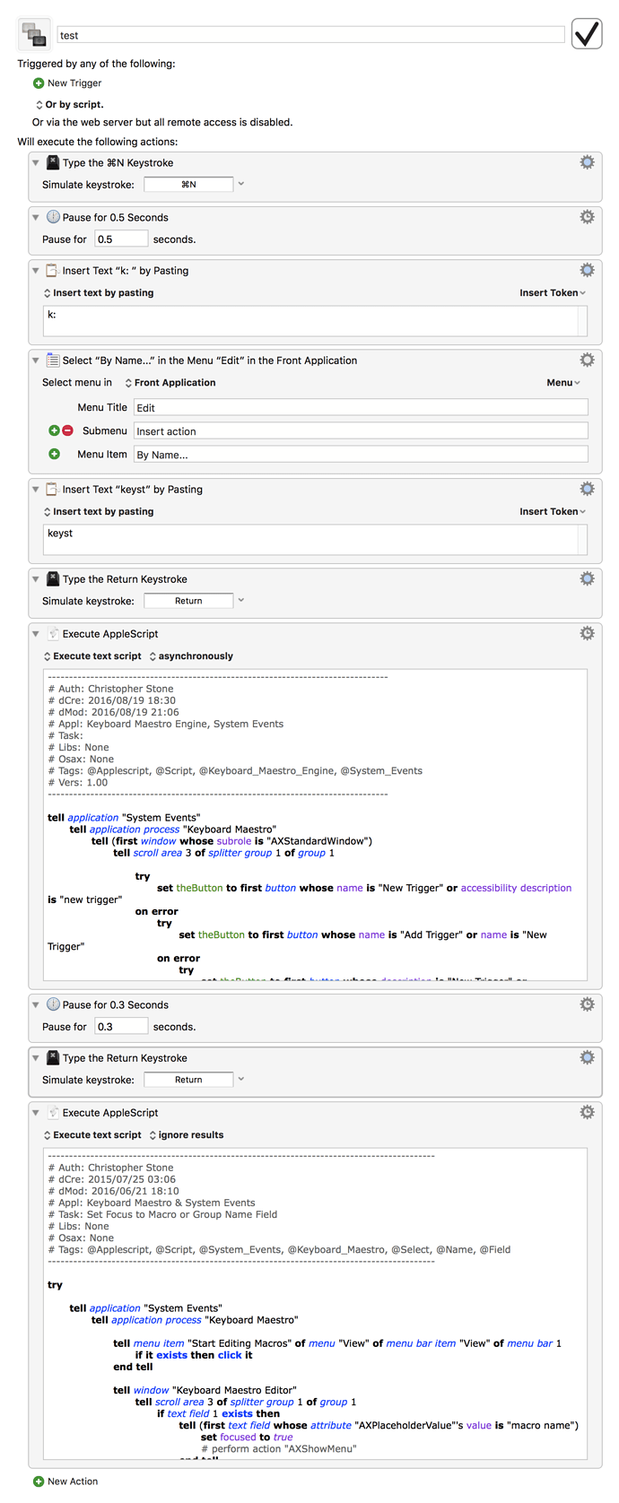Screen dimensions: 619x1503
Task: Click Menu Title field containing Edit
Action: (x=361, y=407)
